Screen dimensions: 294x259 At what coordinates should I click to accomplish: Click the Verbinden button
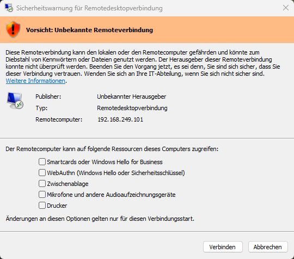tap(223, 247)
